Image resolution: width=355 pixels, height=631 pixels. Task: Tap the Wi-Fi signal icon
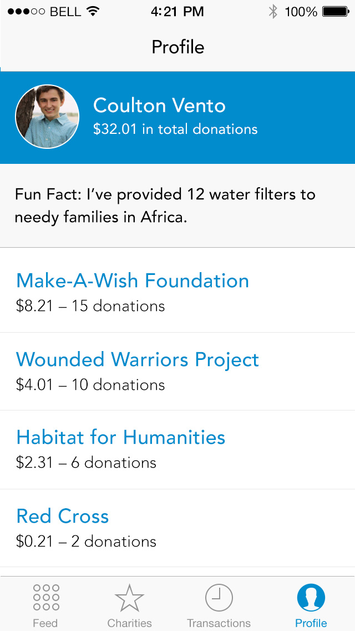click(x=93, y=12)
